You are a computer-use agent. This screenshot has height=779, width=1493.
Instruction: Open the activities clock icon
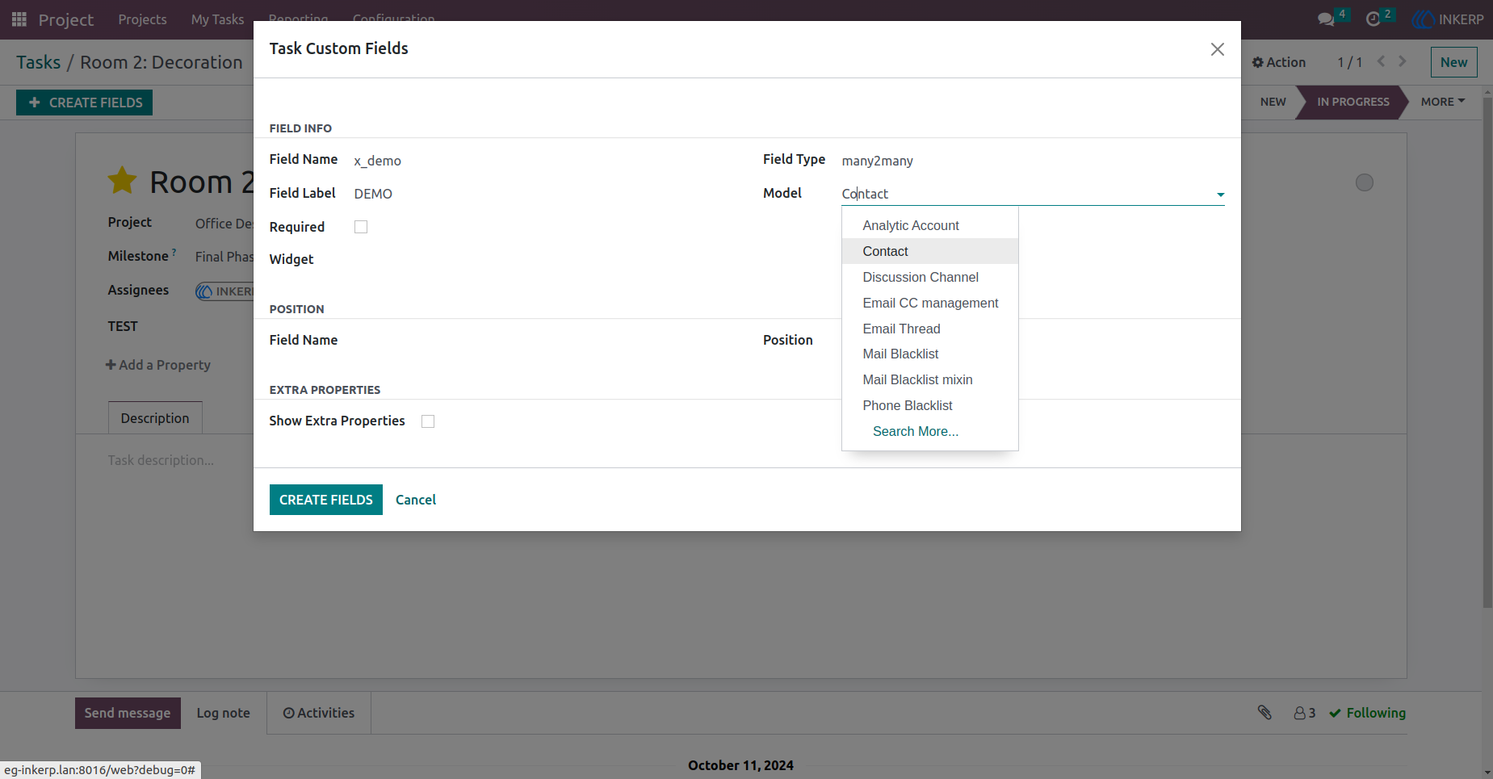[x=1373, y=19]
